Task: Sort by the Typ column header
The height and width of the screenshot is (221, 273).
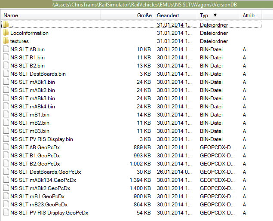Action: click(218, 15)
